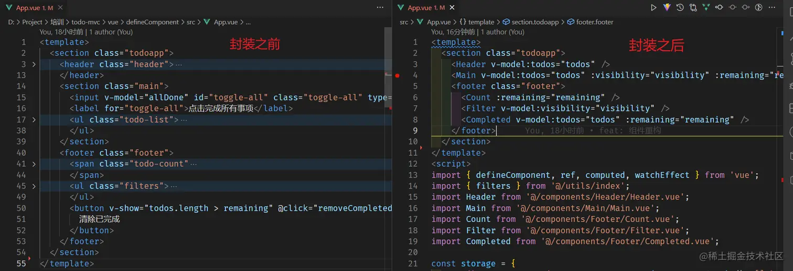Open 培训 breadcrumb segment
793x271 pixels.
pos(57,22)
